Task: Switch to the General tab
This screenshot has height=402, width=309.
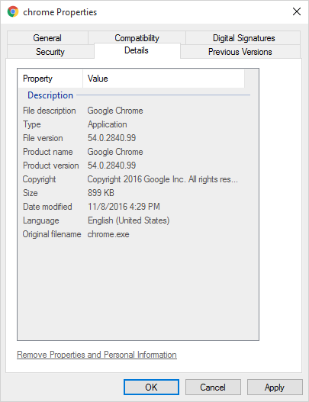Action: coord(47,38)
